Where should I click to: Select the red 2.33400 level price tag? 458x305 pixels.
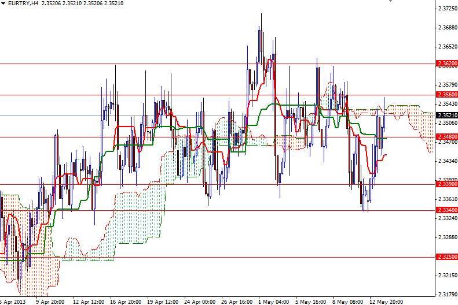tap(447, 210)
